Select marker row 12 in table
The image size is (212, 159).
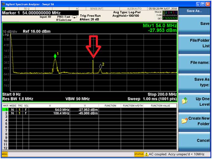89,148
